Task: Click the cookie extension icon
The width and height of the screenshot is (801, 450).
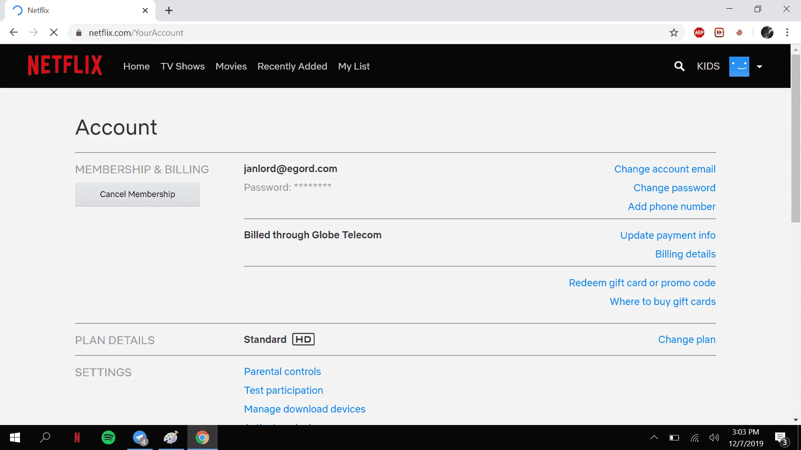Action: click(x=739, y=32)
